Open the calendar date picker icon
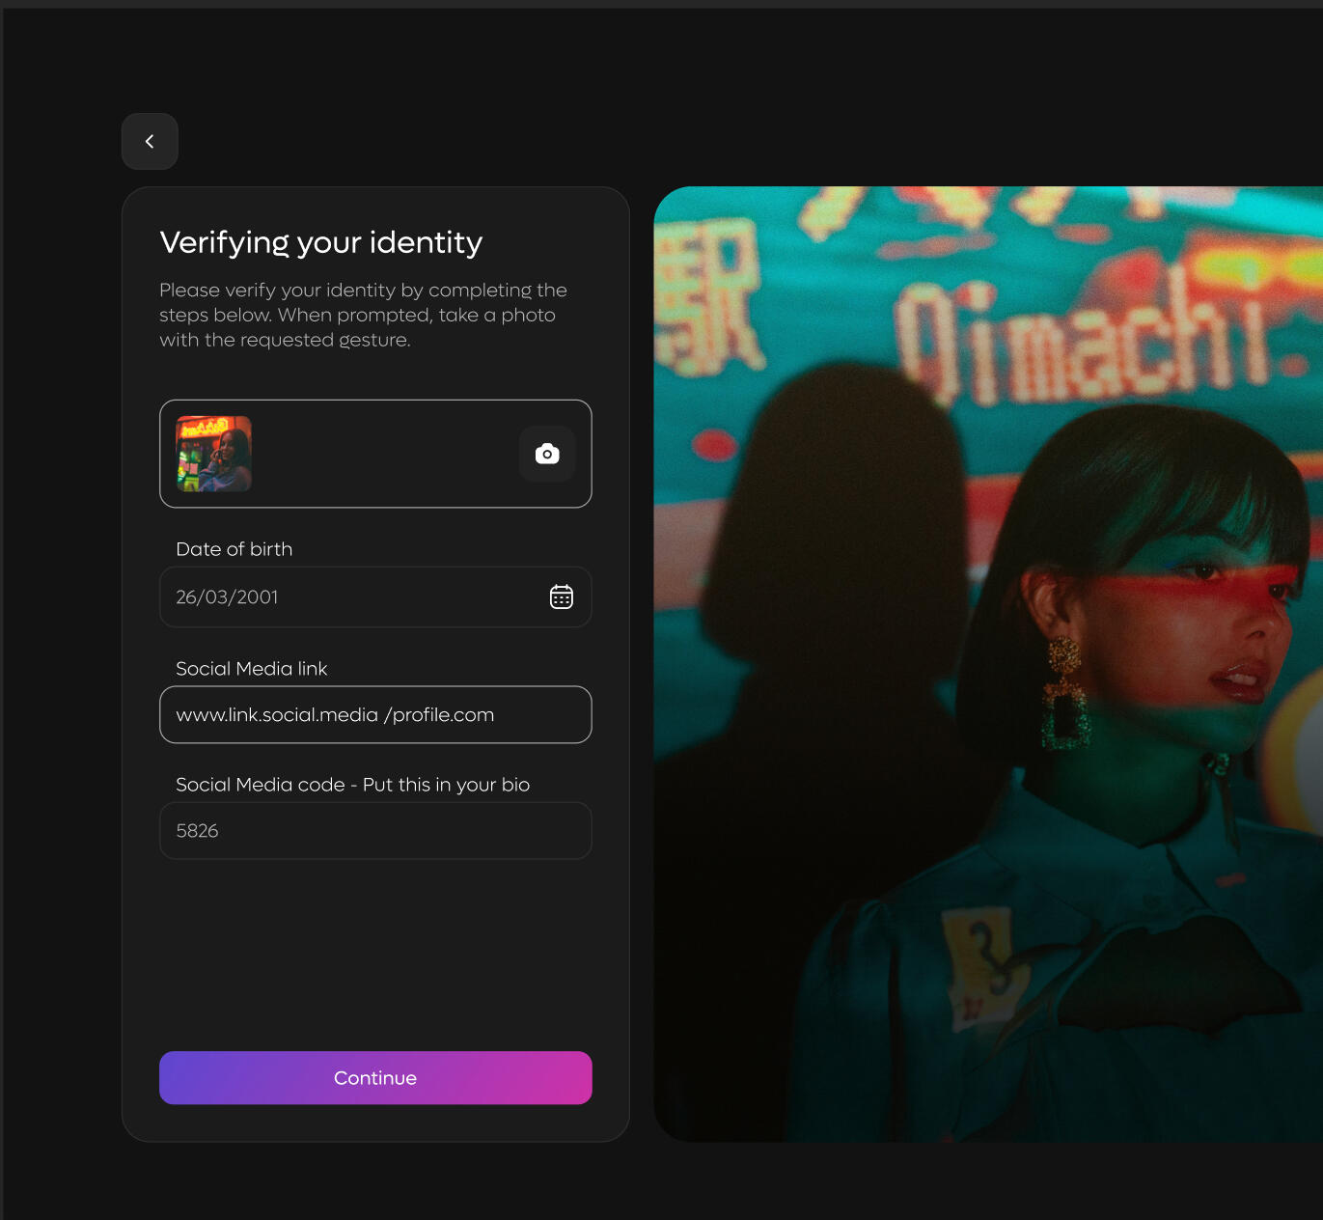This screenshot has height=1220, width=1323. pos(562,597)
